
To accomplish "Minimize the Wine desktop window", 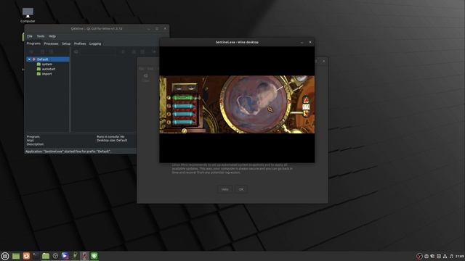I will click(302, 42).
